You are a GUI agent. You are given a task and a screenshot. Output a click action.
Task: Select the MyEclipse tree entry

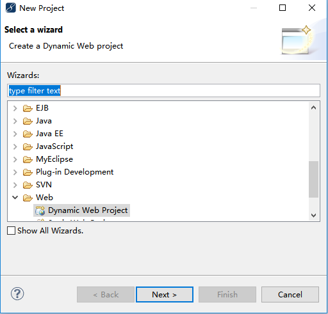[54, 159]
